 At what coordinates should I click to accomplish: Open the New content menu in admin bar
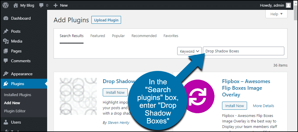pyautogui.click(x=61, y=5)
